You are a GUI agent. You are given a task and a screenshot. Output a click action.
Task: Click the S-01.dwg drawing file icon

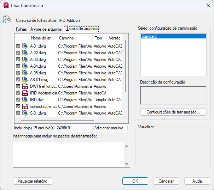(x=25, y=113)
